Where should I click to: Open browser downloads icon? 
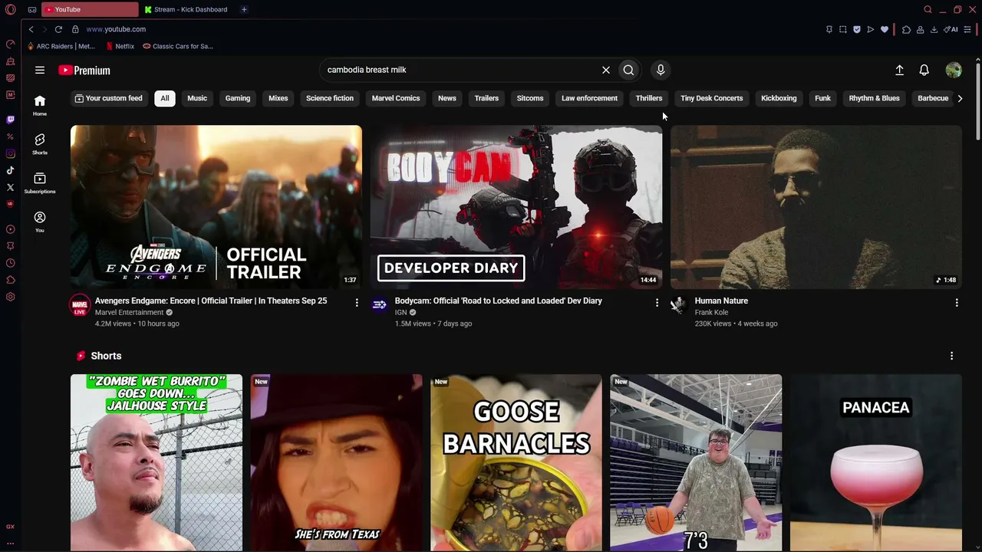click(x=934, y=29)
